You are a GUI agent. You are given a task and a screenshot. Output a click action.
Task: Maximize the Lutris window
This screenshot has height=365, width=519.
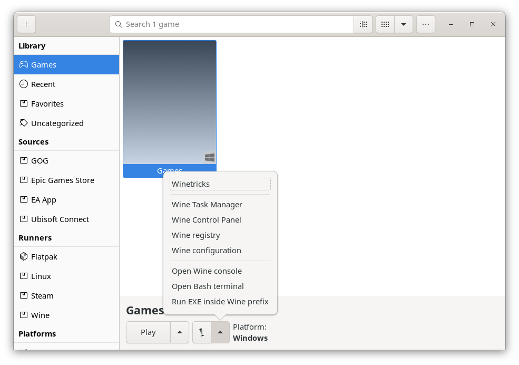click(x=472, y=24)
